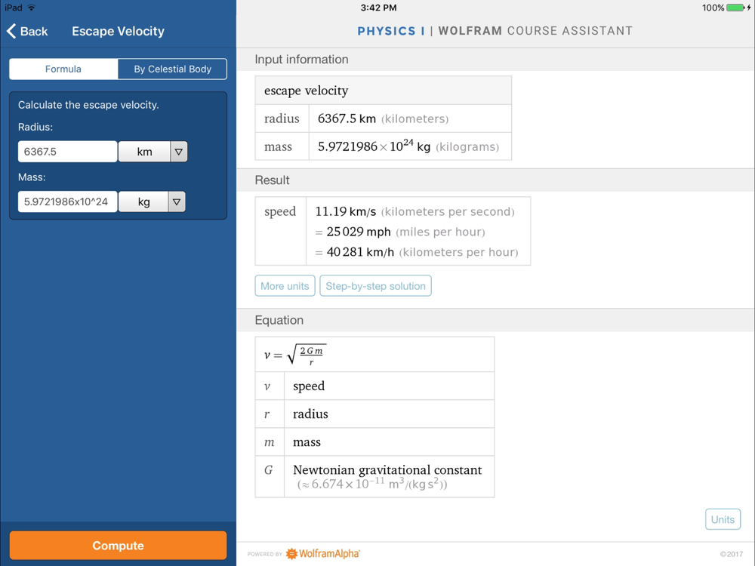Tap the battery icon in status bar

pos(735,8)
